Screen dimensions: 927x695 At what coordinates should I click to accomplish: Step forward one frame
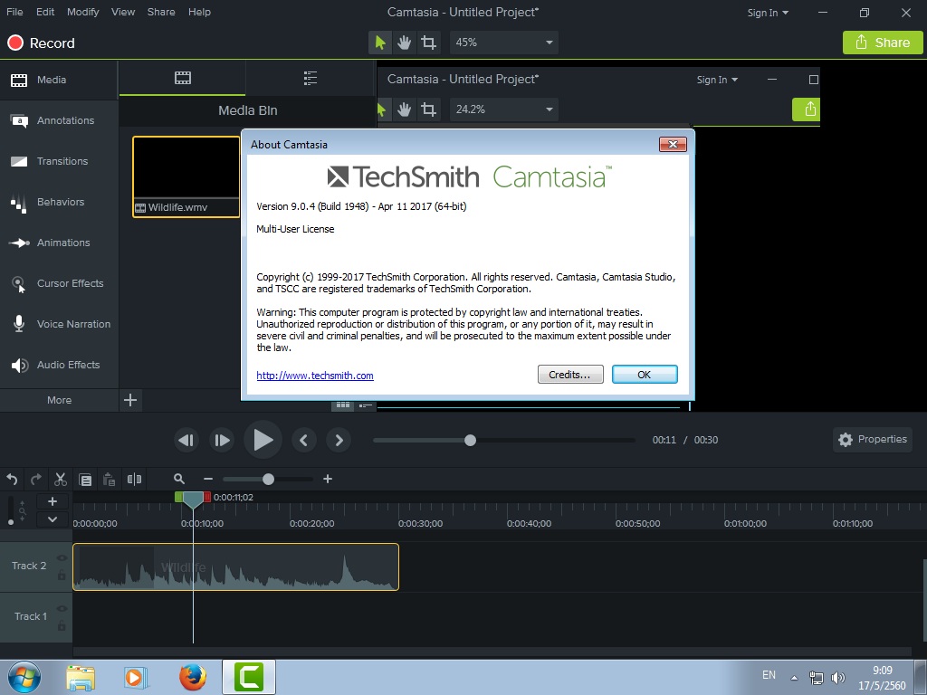coord(222,441)
